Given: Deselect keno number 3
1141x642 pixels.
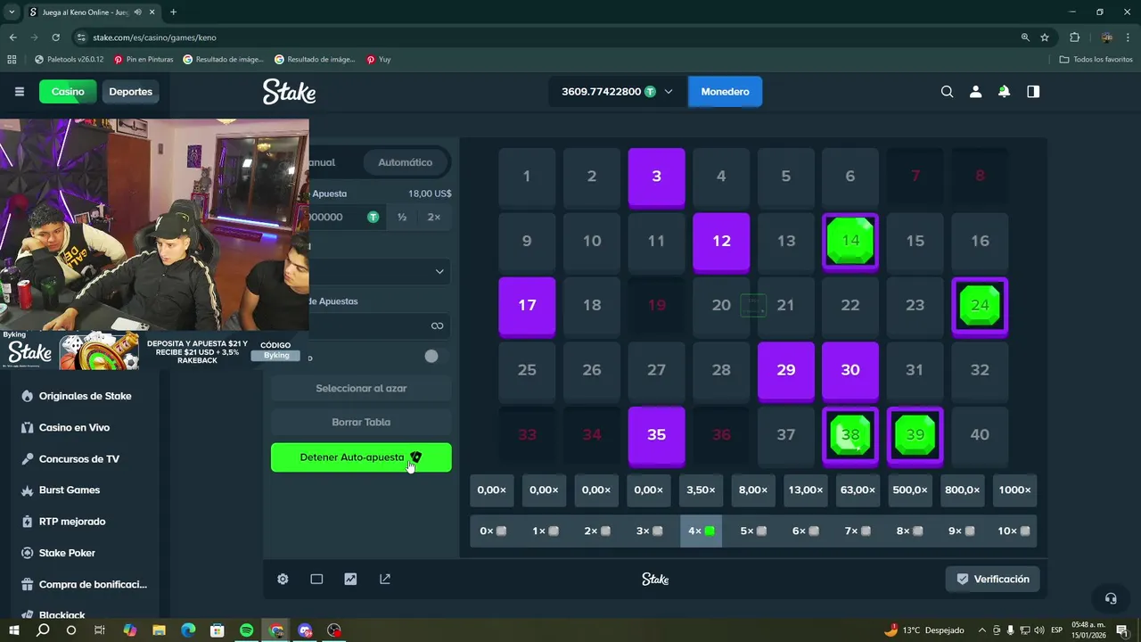Looking at the screenshot, I should [x=656, y=177].
